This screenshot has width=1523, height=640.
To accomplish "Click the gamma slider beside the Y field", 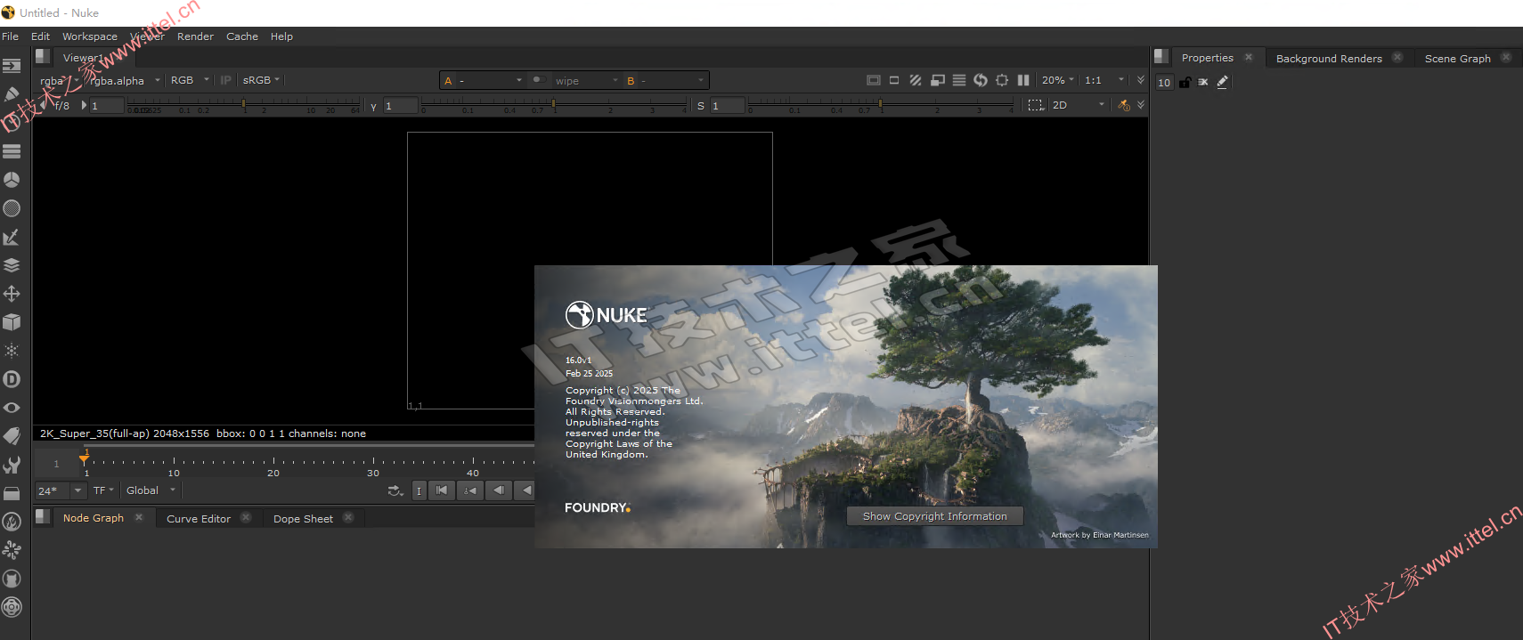I will (553, 105).
